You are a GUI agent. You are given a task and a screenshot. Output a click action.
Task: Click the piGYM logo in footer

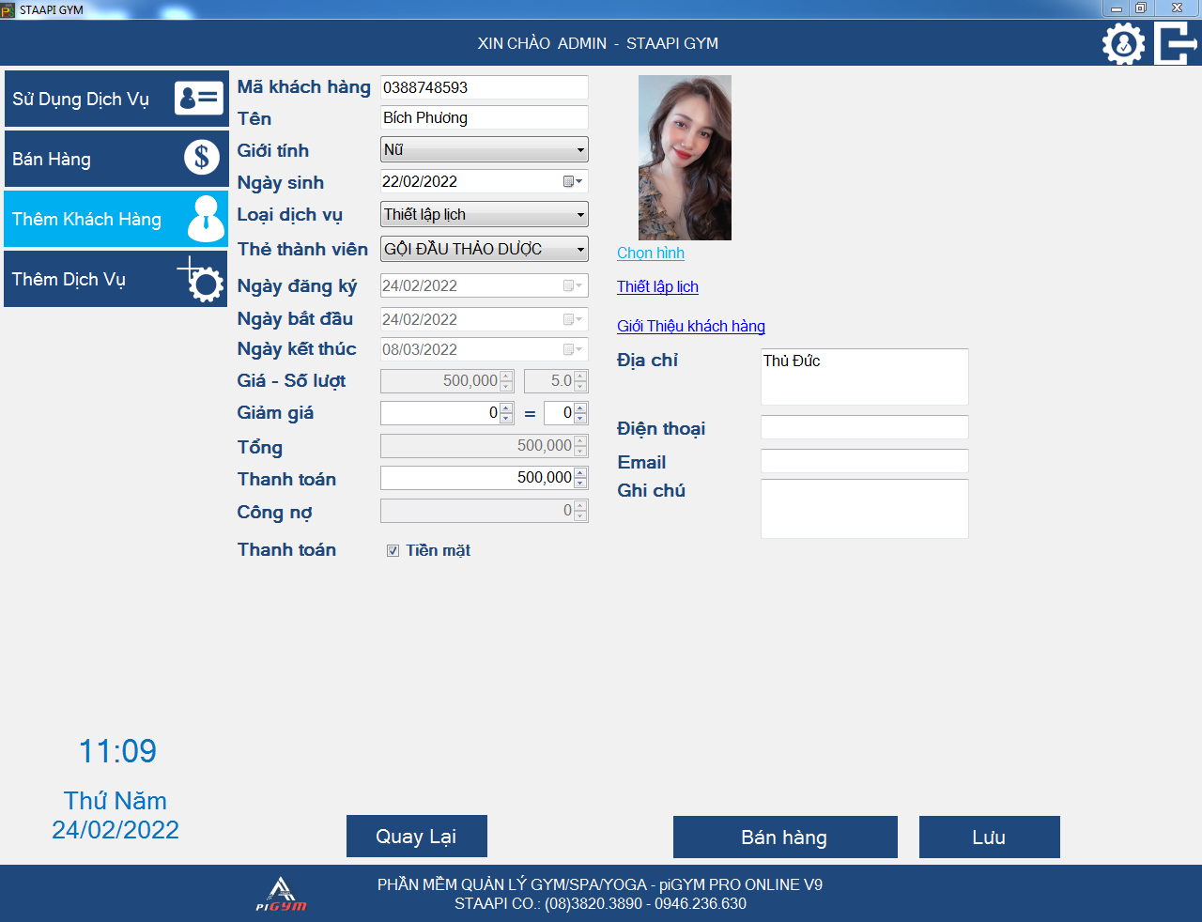point(281,894)
